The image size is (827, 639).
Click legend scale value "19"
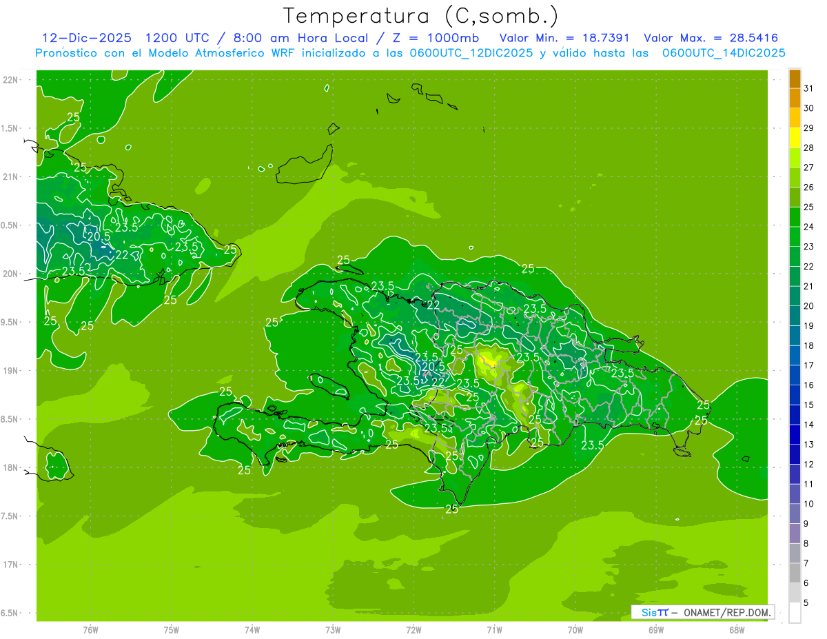(808, 326)
